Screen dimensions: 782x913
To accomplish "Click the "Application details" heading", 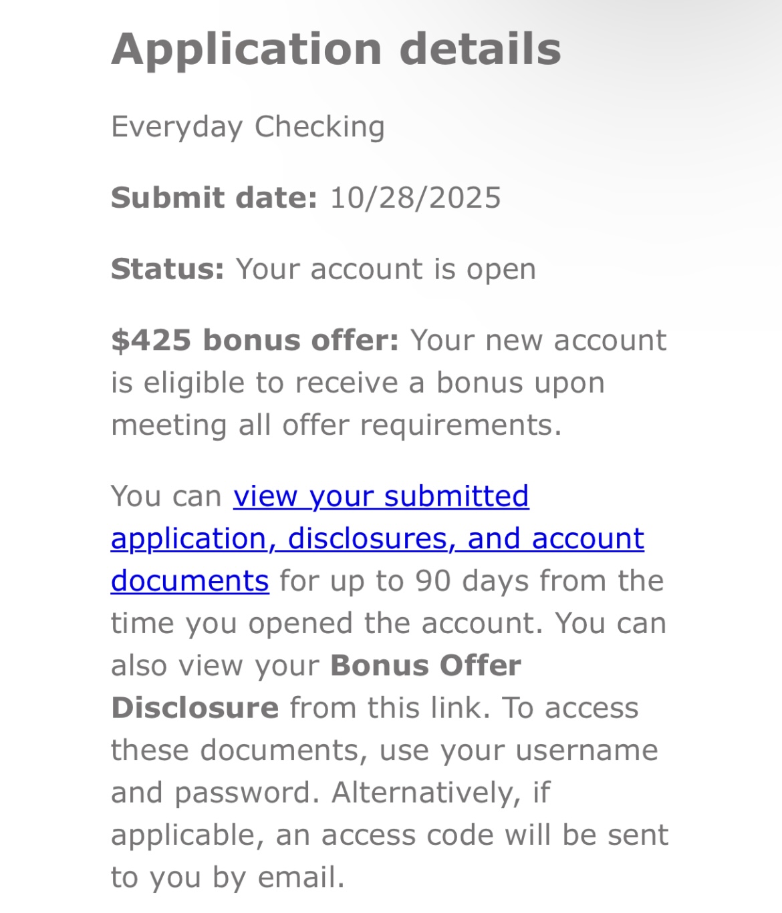I will click(x=336, y=49).
